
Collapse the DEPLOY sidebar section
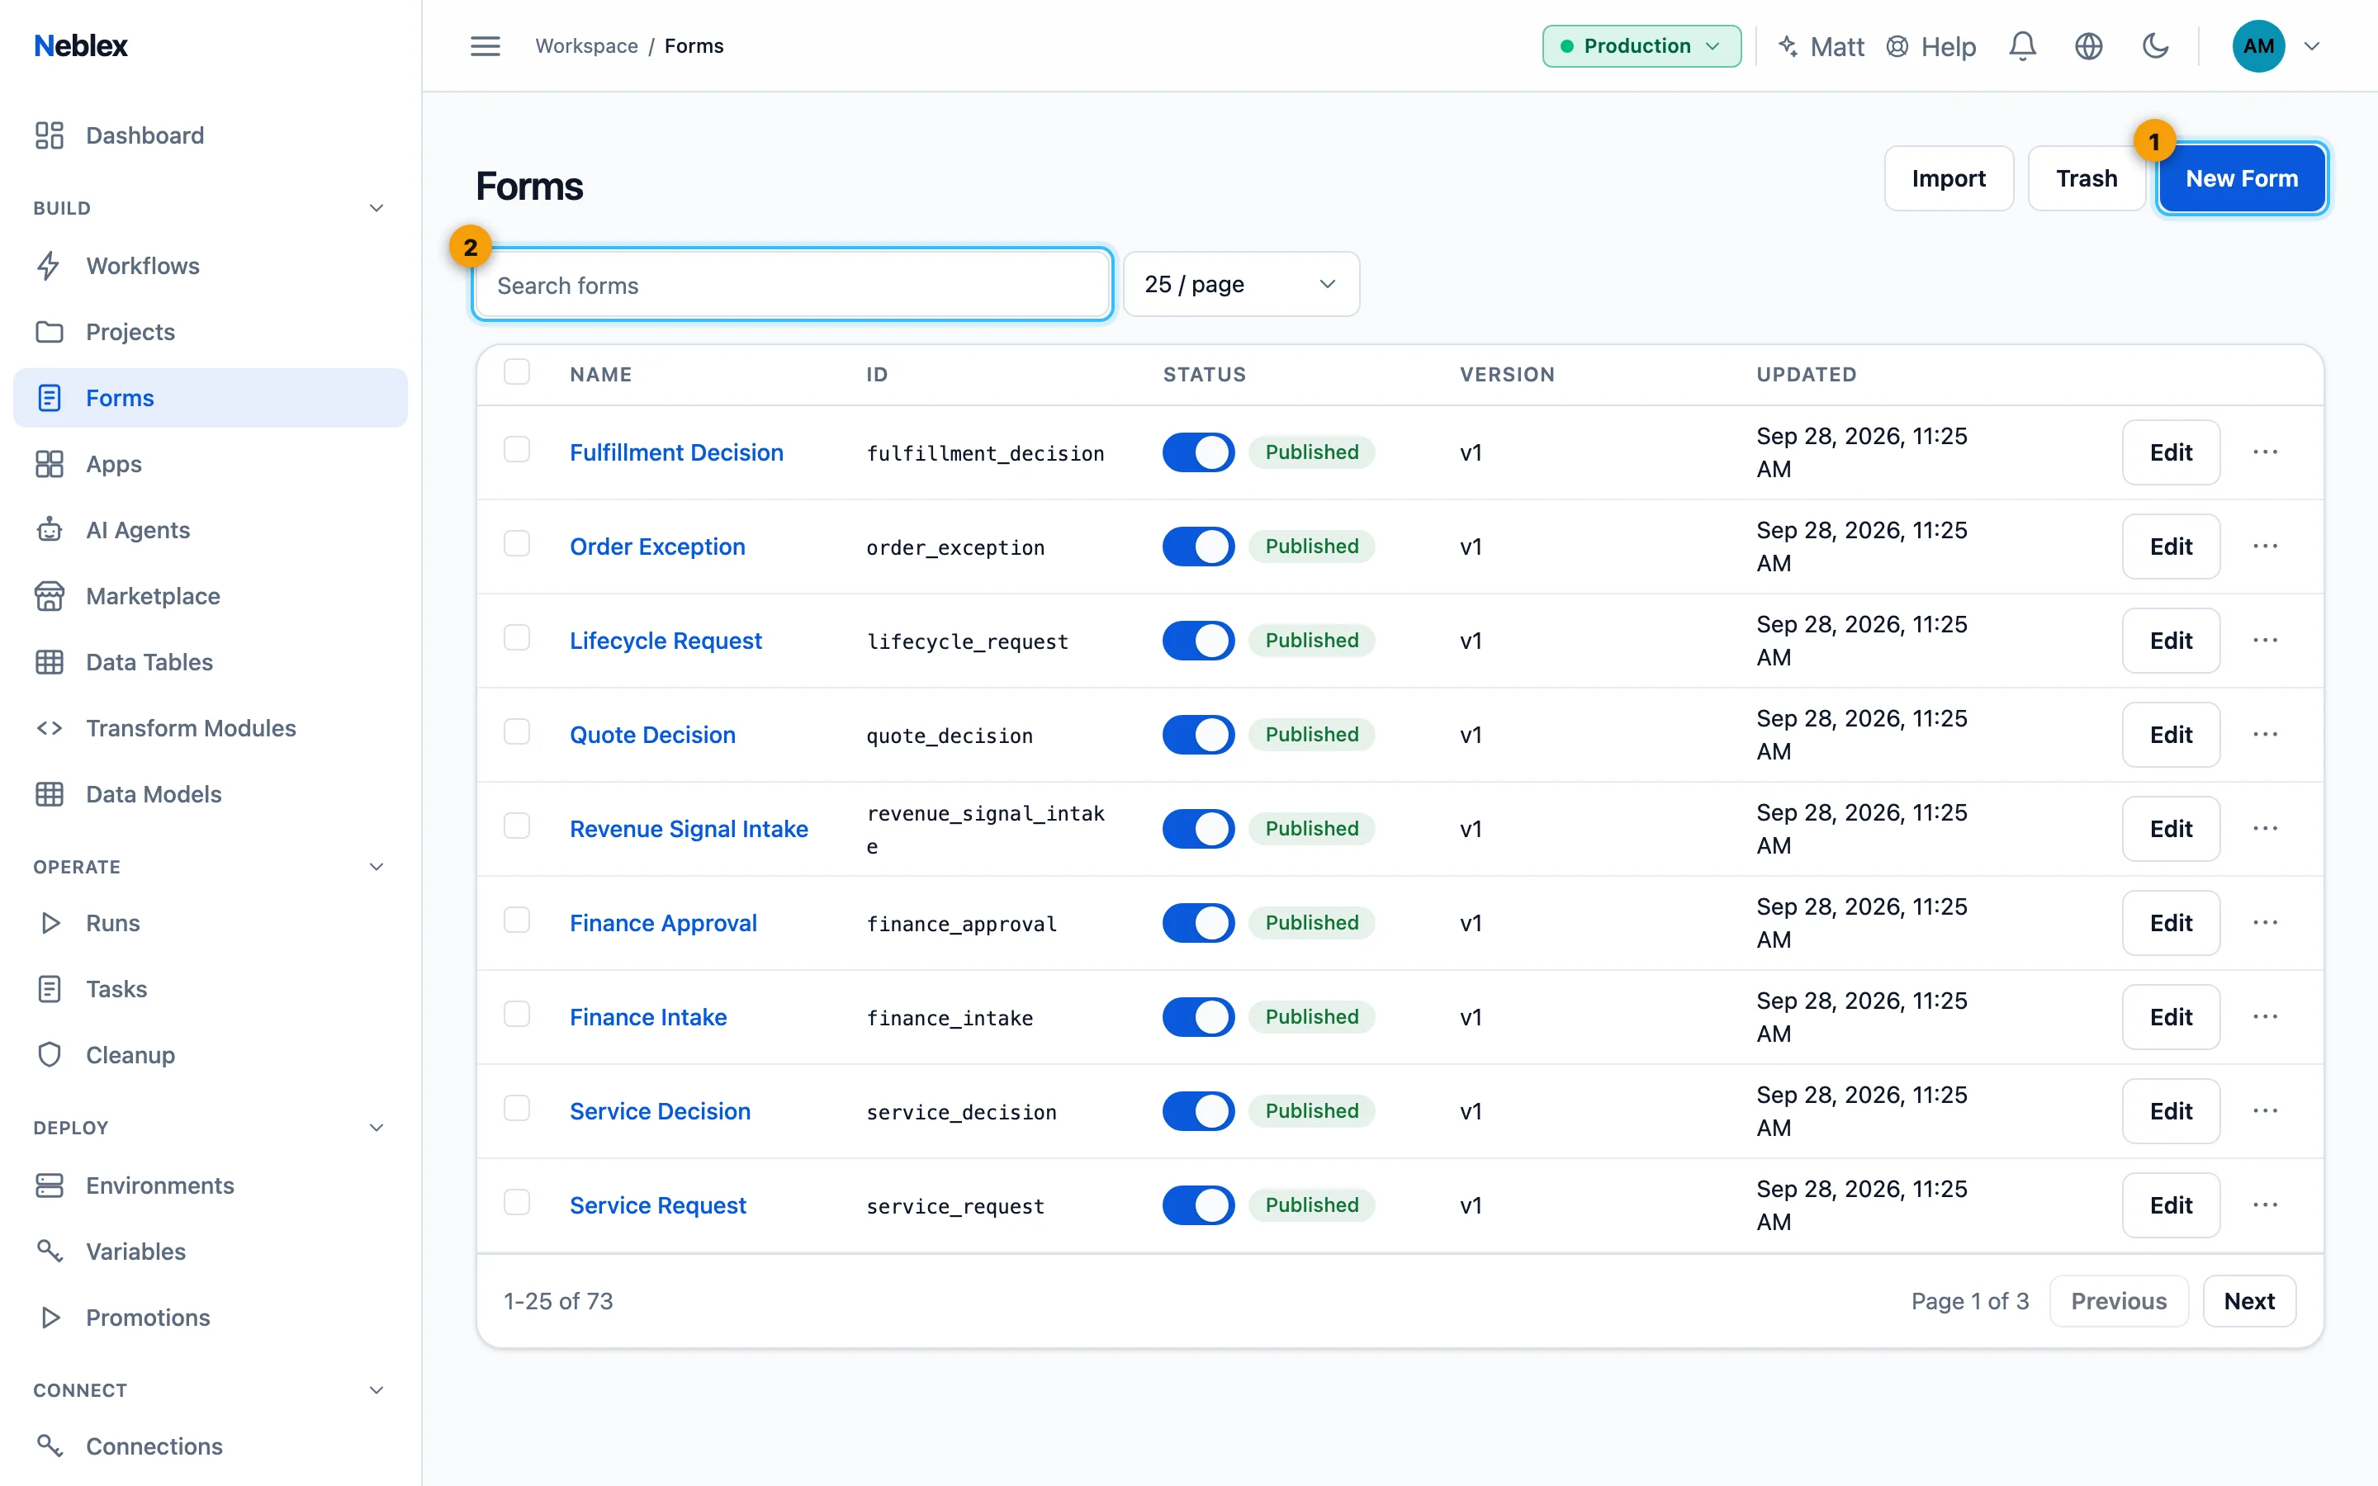coord(377,1127)
